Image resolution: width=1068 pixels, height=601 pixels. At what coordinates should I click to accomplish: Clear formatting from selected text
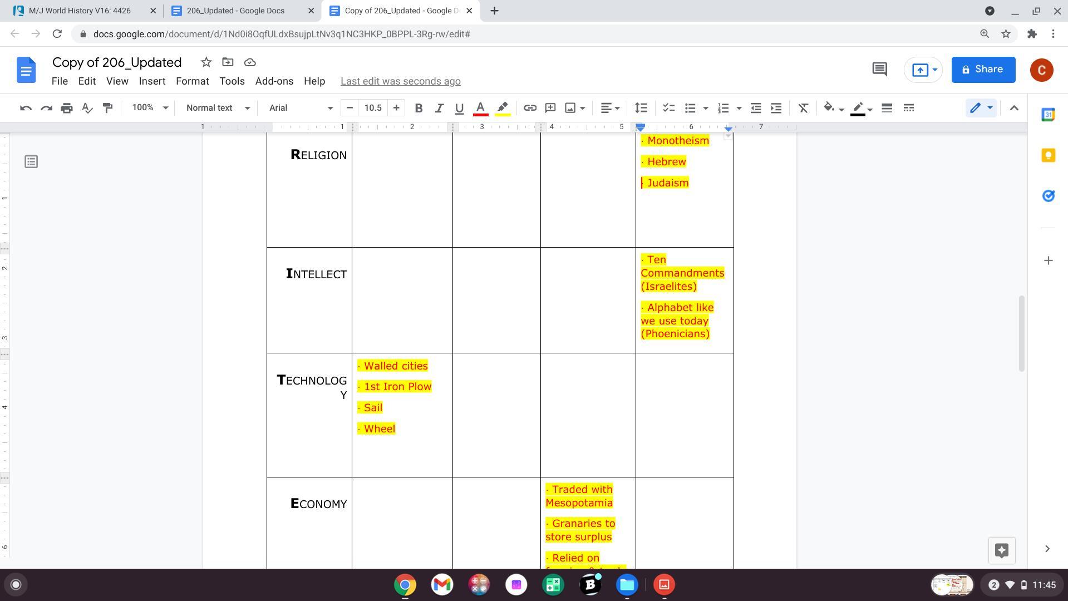tap(803, 108)
